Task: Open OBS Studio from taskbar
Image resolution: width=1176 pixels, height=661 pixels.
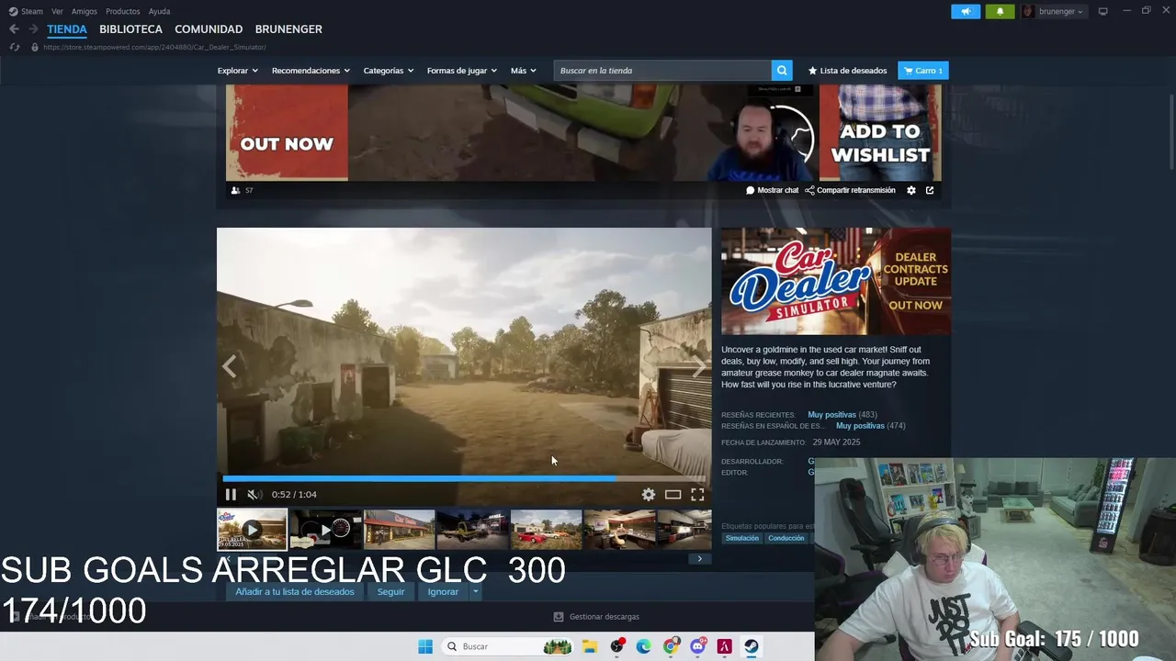Action: coord(617,646)
